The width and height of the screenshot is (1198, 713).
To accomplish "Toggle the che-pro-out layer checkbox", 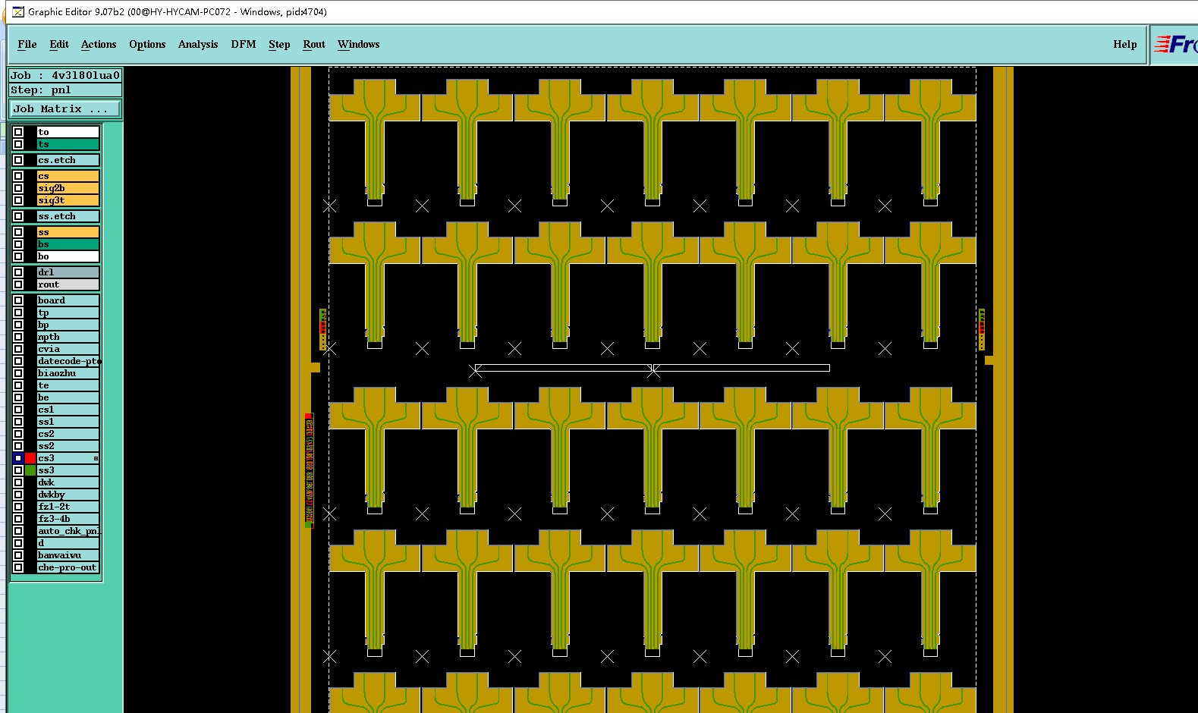I will pos(18,567).
